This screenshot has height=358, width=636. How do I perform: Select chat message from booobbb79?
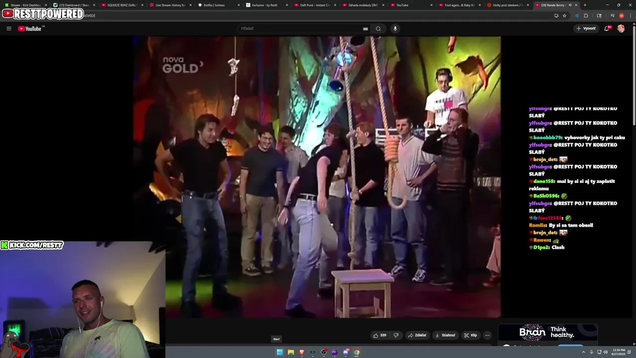(577, 137)
